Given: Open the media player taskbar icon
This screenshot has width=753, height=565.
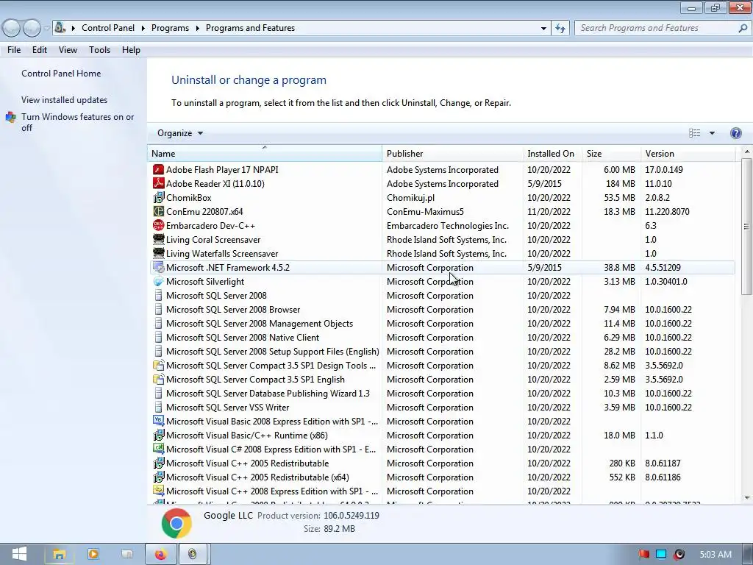Looking at the screenshot, I should (x=93, y=555).
